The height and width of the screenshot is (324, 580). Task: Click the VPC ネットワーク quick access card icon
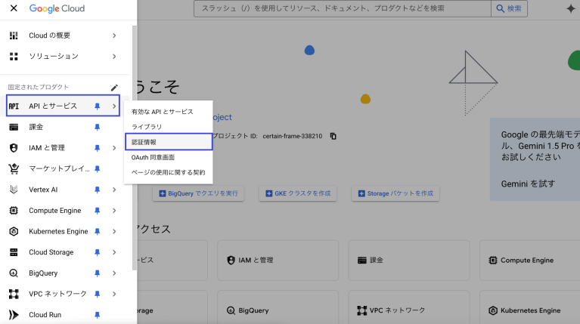click(x=362, y=310)
